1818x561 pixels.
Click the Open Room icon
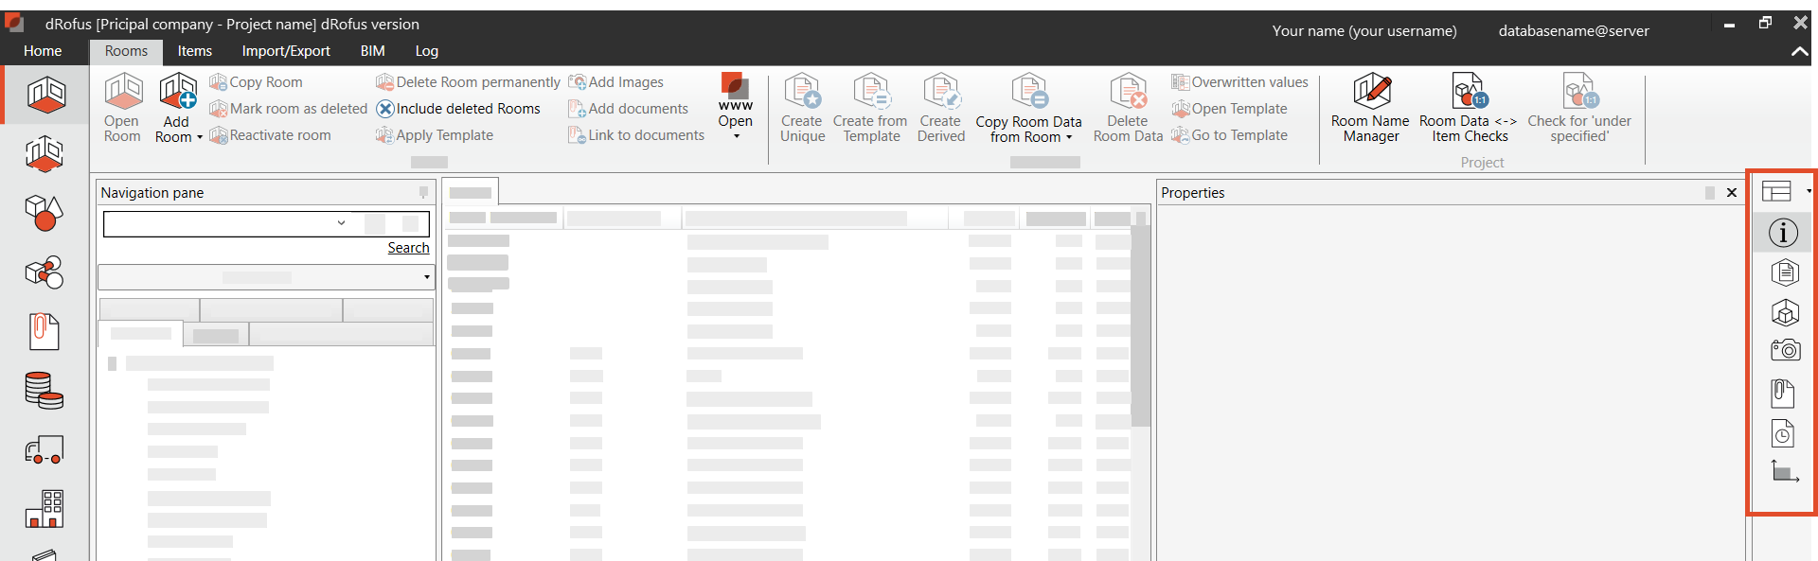pos(122,93)
